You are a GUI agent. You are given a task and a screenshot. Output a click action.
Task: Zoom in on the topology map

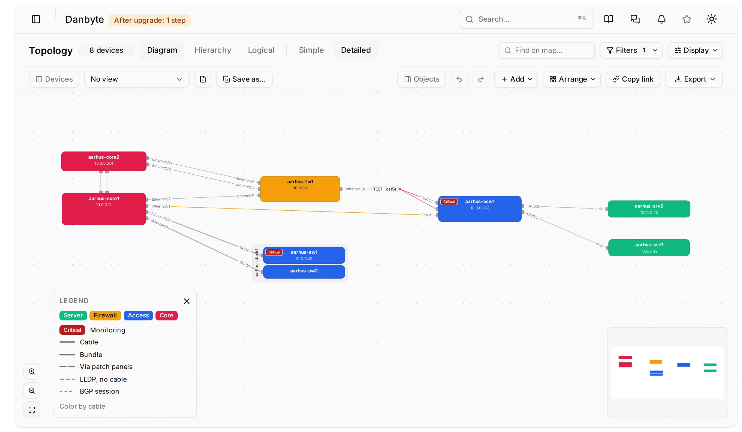[x=32, y=371]
